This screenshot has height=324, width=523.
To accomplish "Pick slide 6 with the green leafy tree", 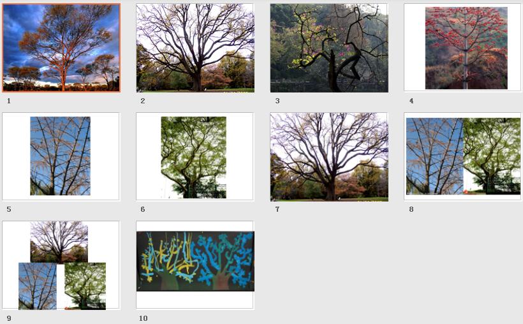I will pyautogui.click(x=195, y=156).
